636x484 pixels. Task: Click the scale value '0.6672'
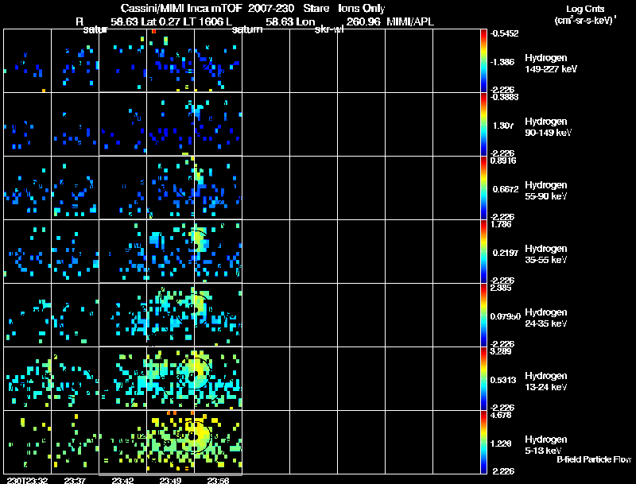[x=505, y=189]
